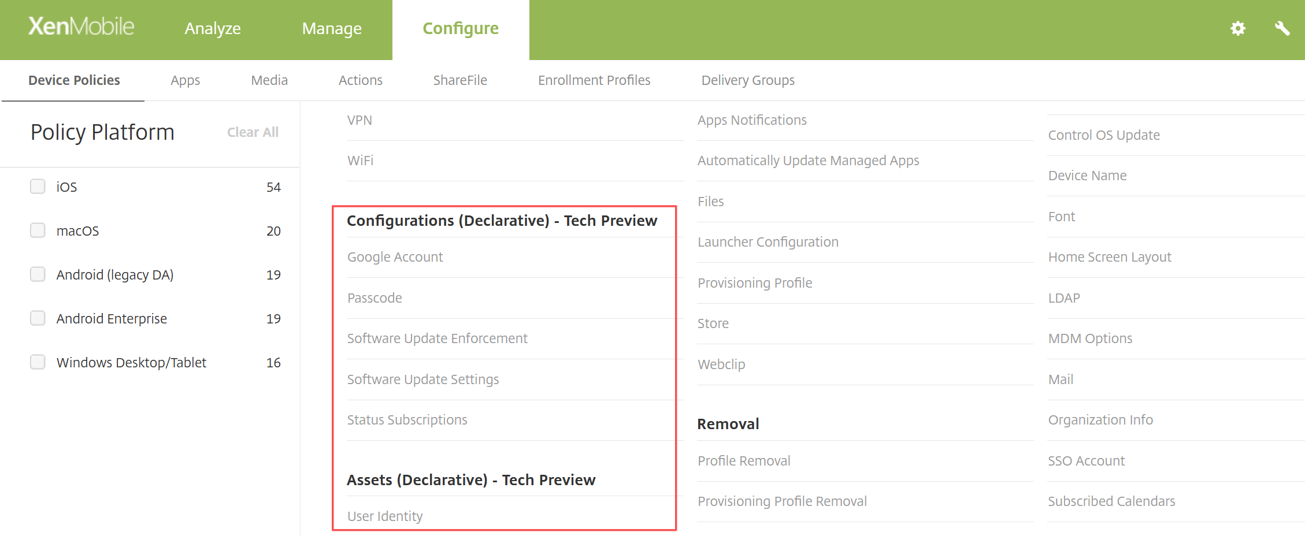The image size is (1305, 536).
Task: Switch to the Apps tab
Action: 185,80
